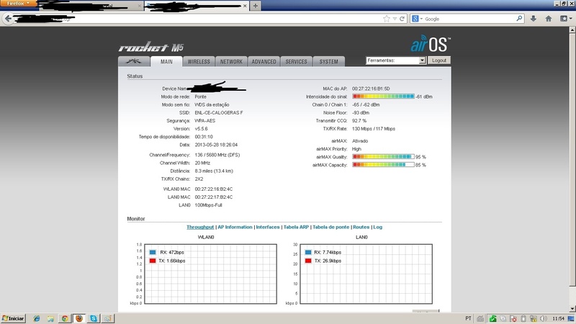This screenshot has width=576, height=324.
Task: Open the volume speaker tray icon
Action: coord(544,318)
